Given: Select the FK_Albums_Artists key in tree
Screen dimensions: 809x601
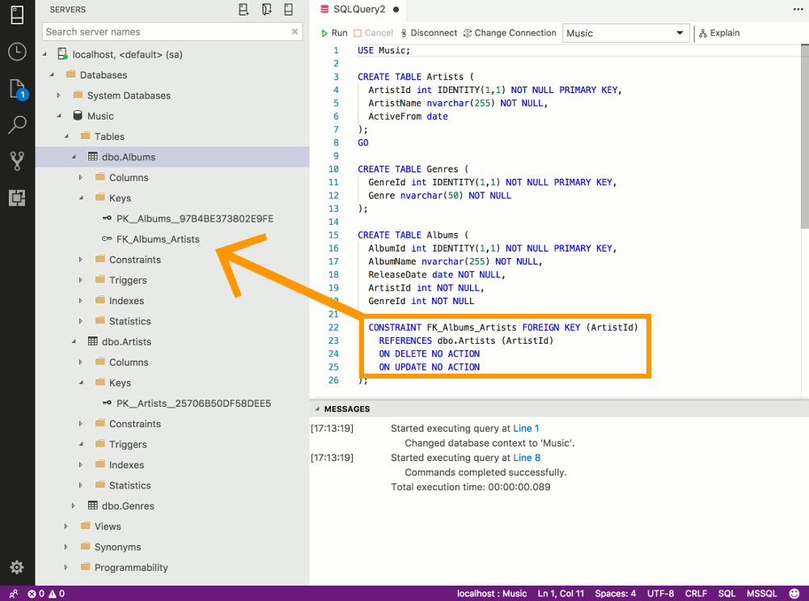Looking at the screenshot, I should click(x=157, y=239).
